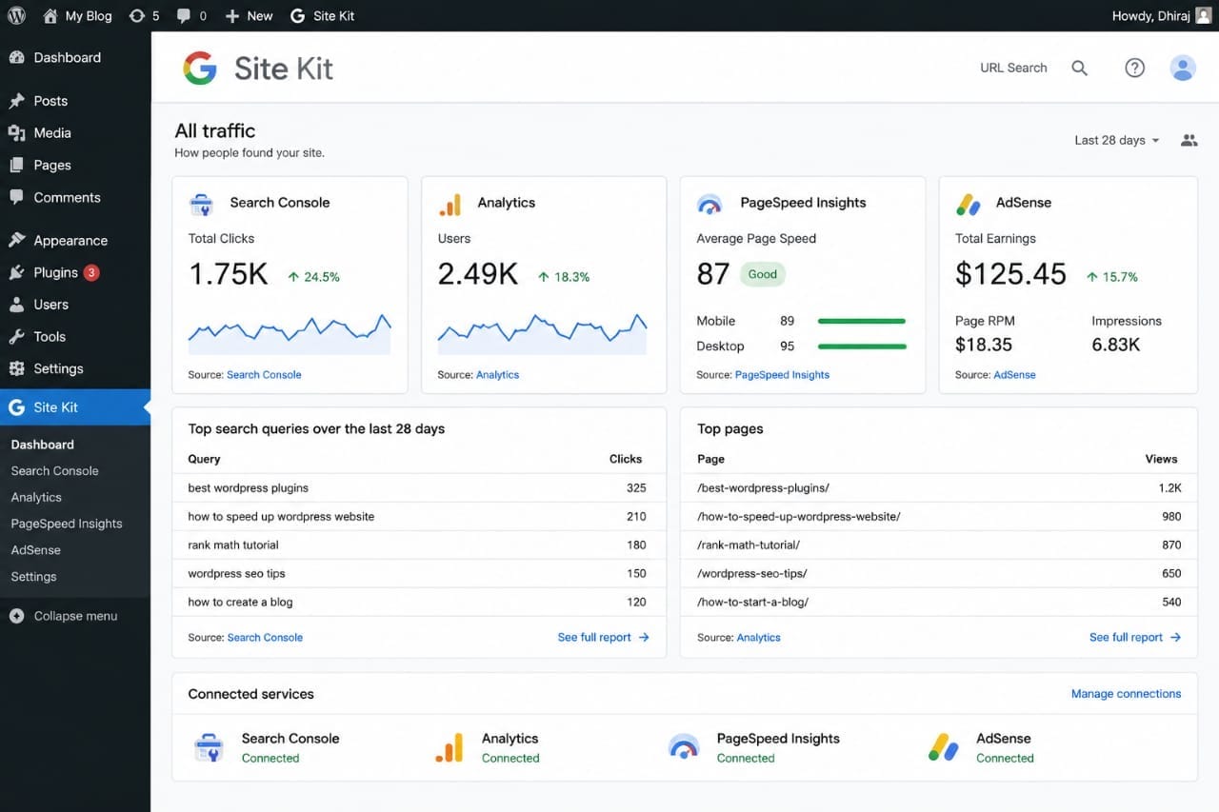The image size is (1219, 812).
Task: Click the updates icon showing 5
Action: [144, 15]
